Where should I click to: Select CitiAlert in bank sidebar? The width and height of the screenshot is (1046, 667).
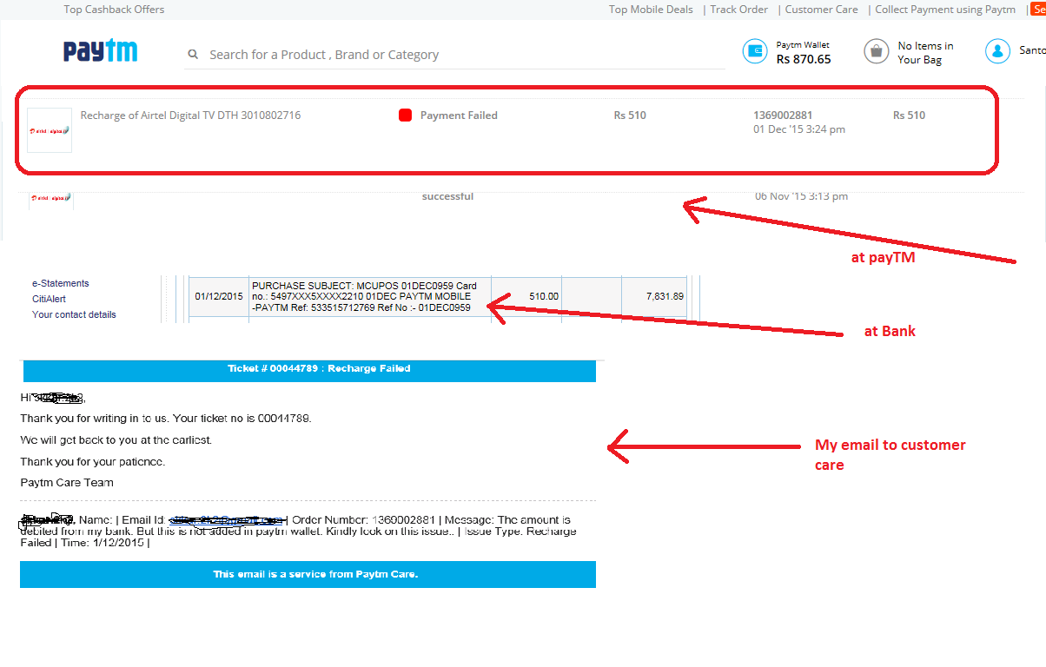coord(49,299)
